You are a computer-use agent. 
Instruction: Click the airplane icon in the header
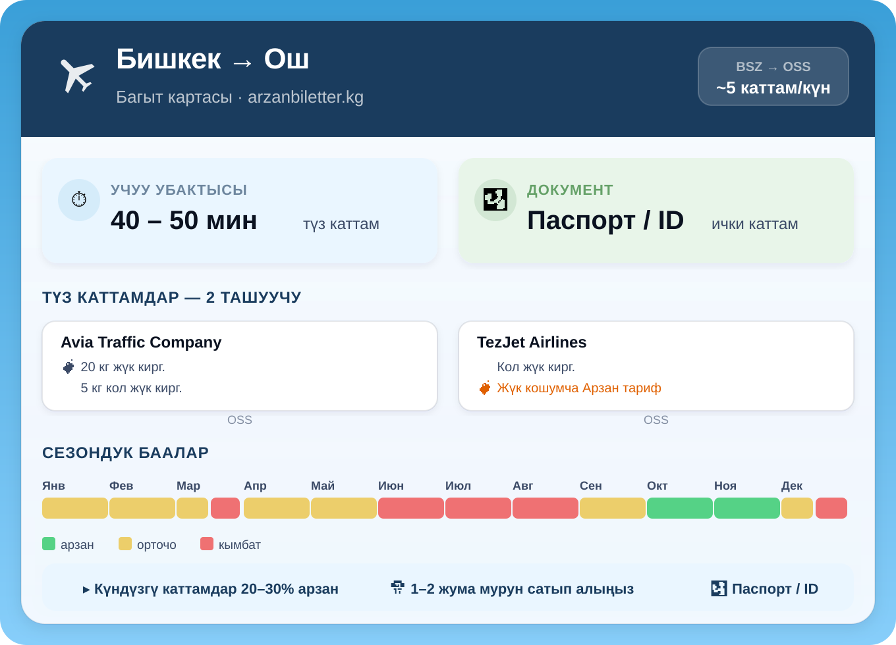(77, 73)
